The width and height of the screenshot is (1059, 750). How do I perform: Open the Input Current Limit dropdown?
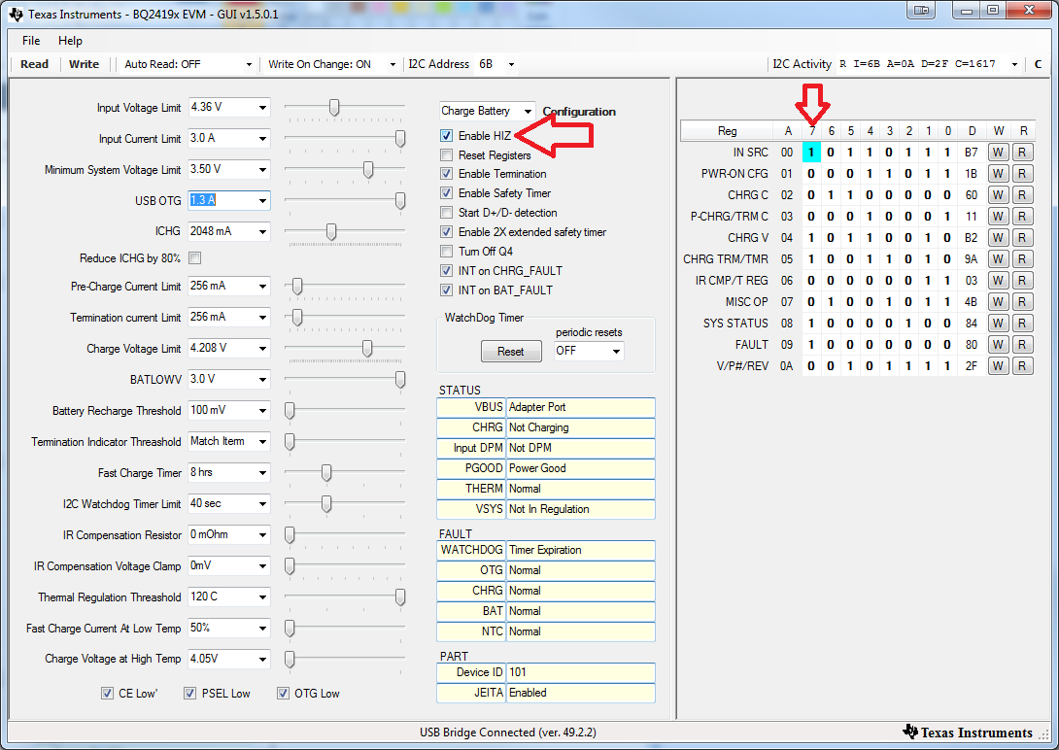262,138
